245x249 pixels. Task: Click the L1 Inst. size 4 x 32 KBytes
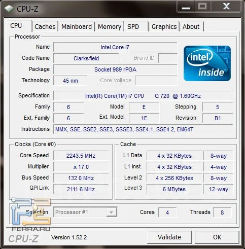(174, 167)
